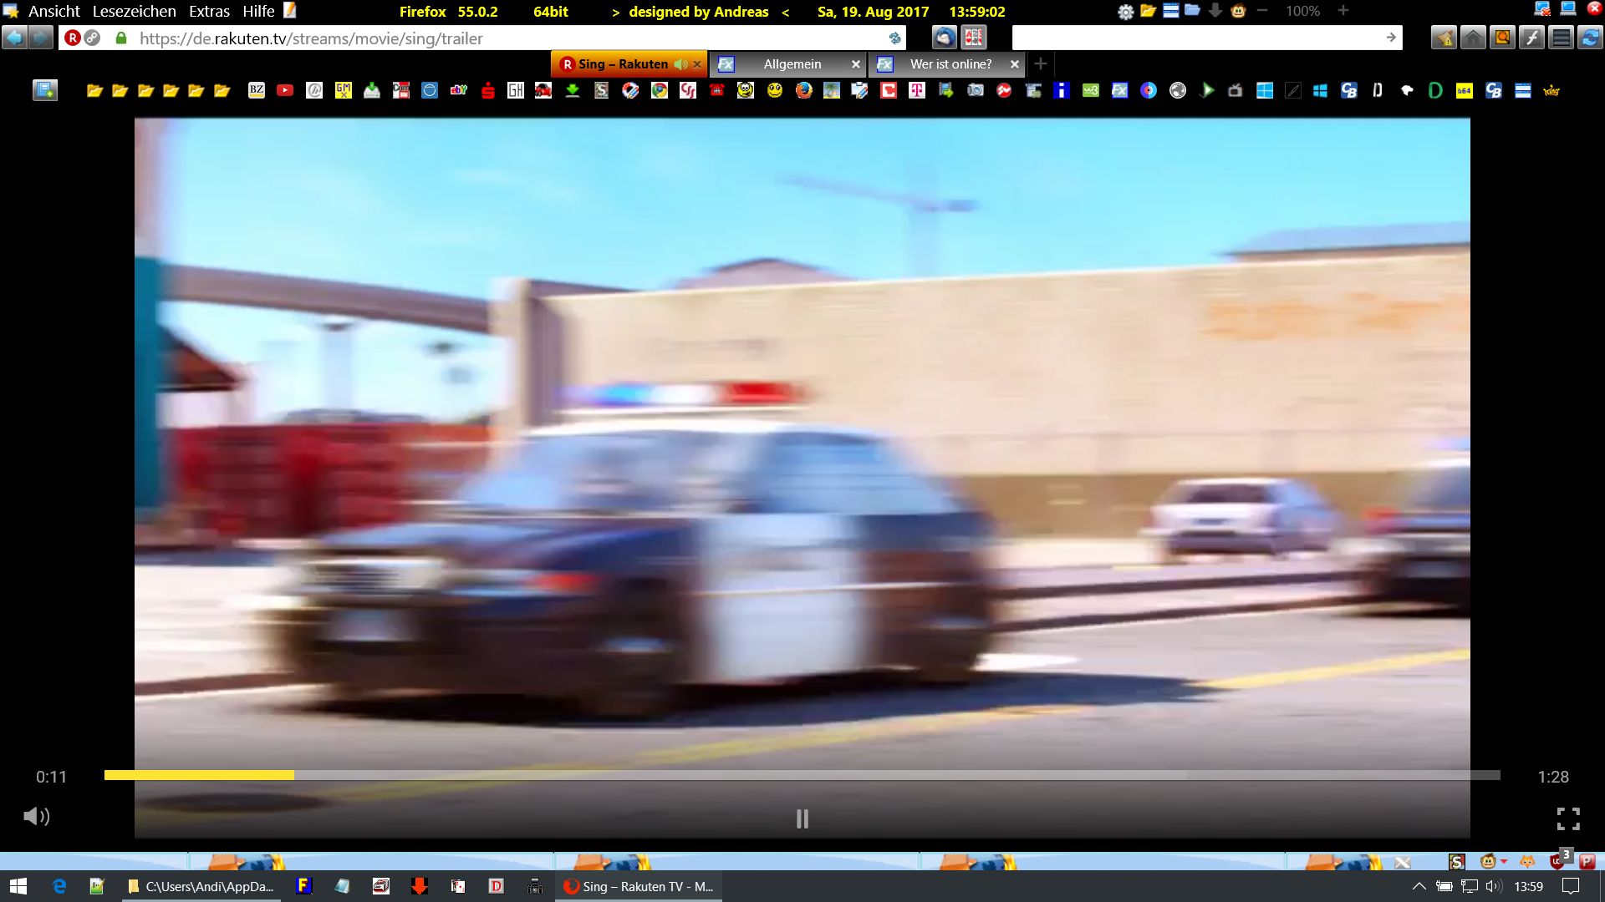The height and width of the screenshot is (902, 1605).
Task: Open the Lesezeichen menu
Action: pyautogui.click(x=134, y=12)
